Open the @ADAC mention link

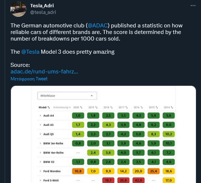[x=97, y=26]
